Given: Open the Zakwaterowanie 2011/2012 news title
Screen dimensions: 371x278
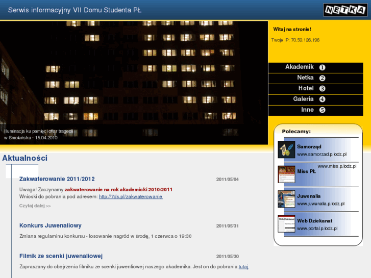Looking at the screenshot, I should pyautogui.click(x=57, y=179).
